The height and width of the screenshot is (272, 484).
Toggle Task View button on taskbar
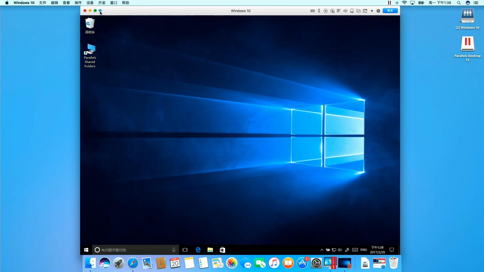(x=185, y=250)
